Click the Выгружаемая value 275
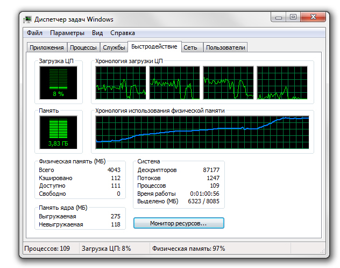Image resolution: width=340 pixels, height=268 pixels. 115,216
